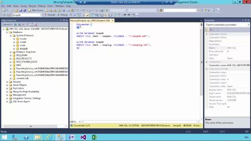The image size is (251, 141).
Task: Click the Save All toolbar icon
Action: point(24,11)
